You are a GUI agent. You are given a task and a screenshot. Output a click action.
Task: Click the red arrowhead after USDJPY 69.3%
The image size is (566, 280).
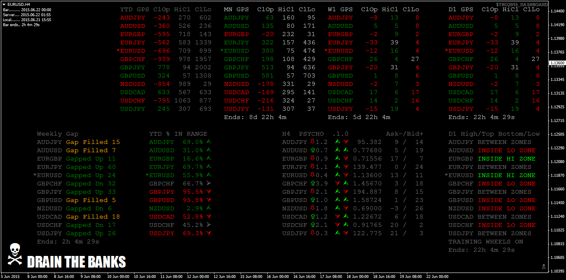pos(209,233)
